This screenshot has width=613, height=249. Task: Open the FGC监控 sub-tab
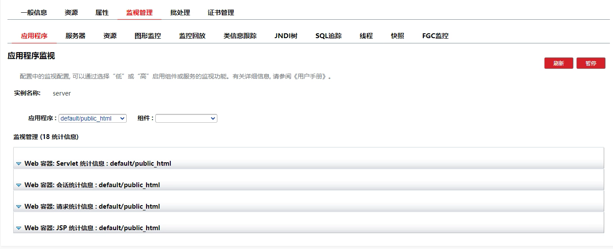pyautogui.click(x=435, y=36)
